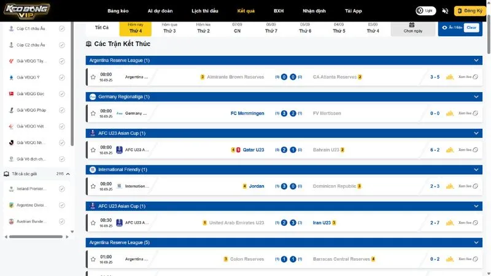This screenshot has height=276, width=491.
Task: Click the Đăng Ký button
Action: coord(471,11)
